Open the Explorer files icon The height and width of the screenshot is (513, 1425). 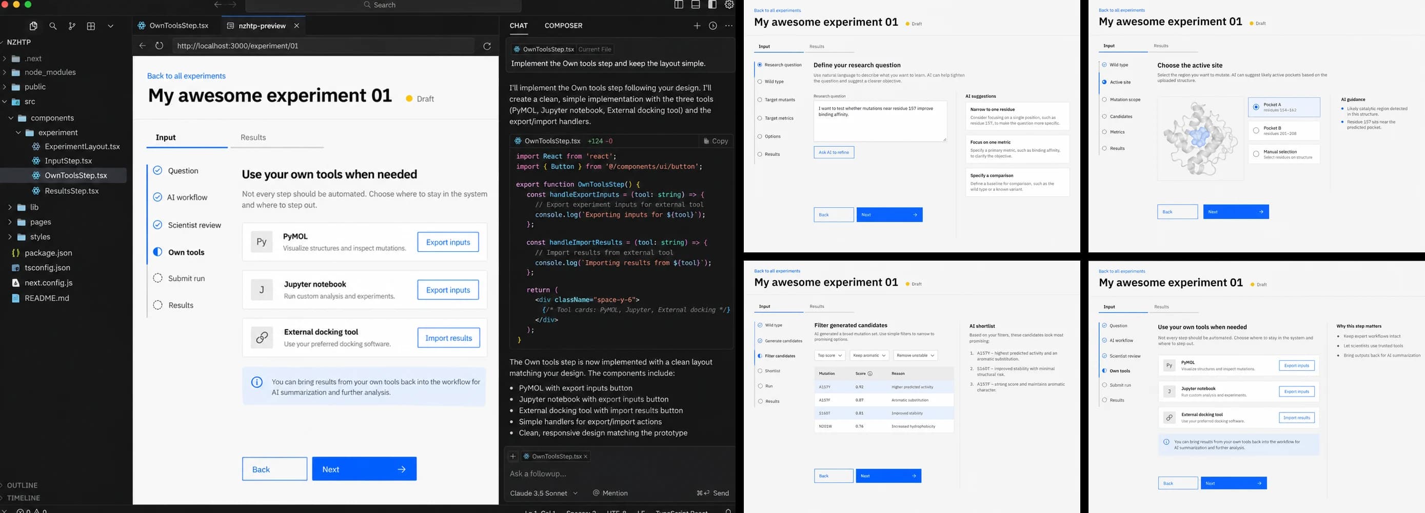(x=33, y=26)
